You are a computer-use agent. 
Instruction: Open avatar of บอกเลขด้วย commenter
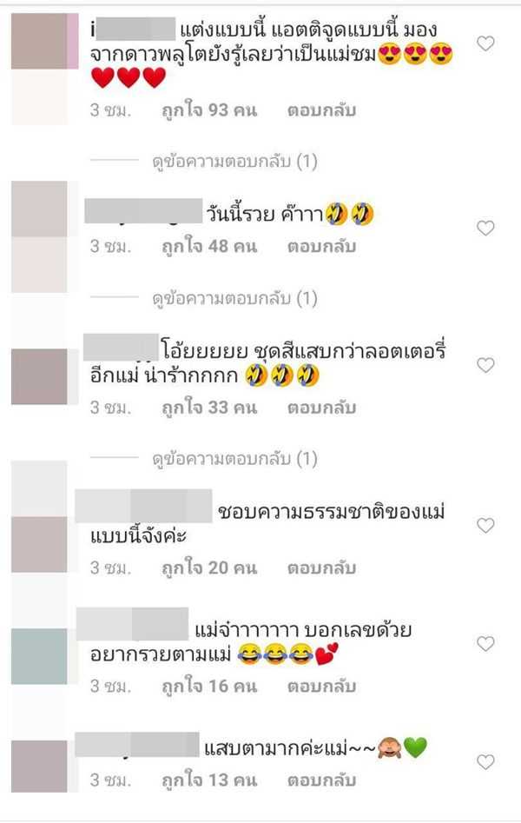click(39, 656)
